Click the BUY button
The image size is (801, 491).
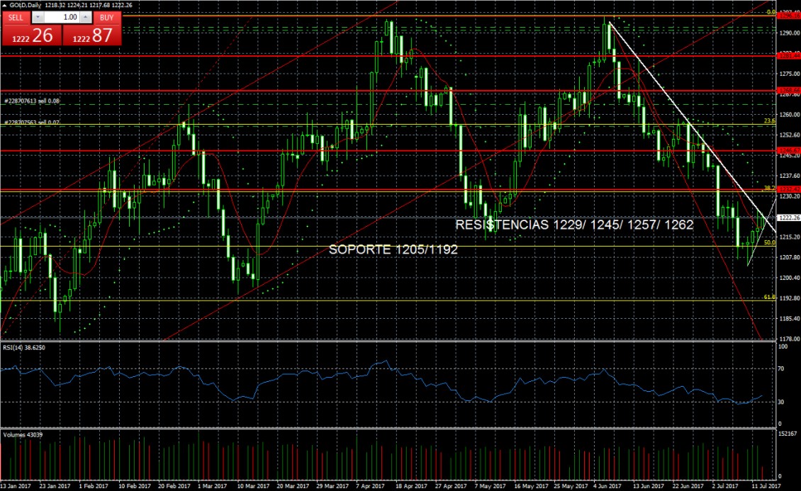click(106, 16)
